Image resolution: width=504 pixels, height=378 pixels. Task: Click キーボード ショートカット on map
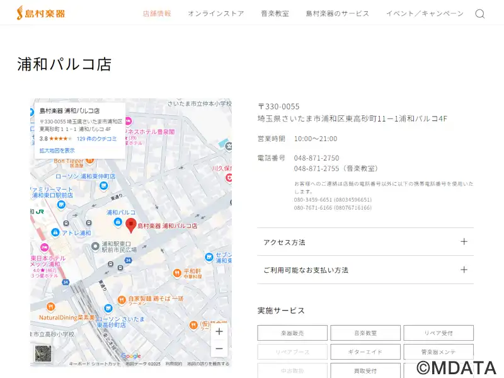click(94, 364)
